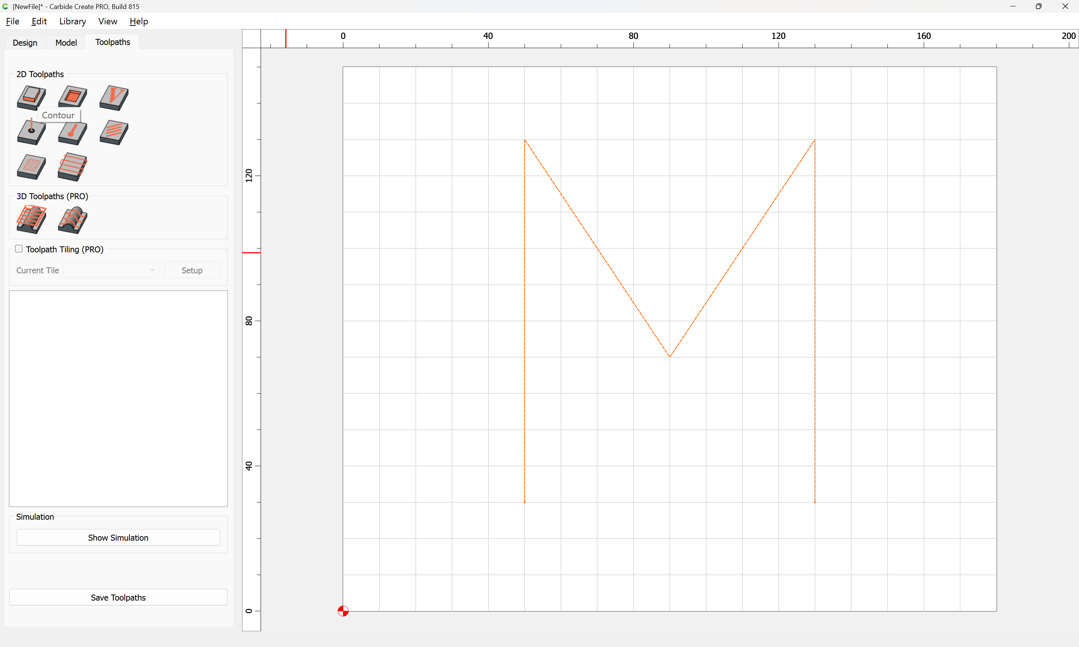
Task: Pick the Texture toolpath with diagonal stripes
Action: 114,133
